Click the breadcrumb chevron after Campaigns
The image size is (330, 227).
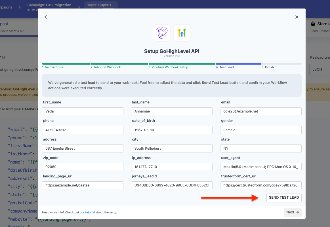tap(20, 7)
